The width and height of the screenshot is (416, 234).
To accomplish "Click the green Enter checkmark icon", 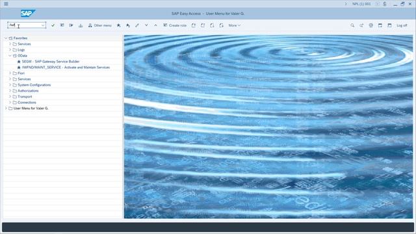I will pos(53,25).
